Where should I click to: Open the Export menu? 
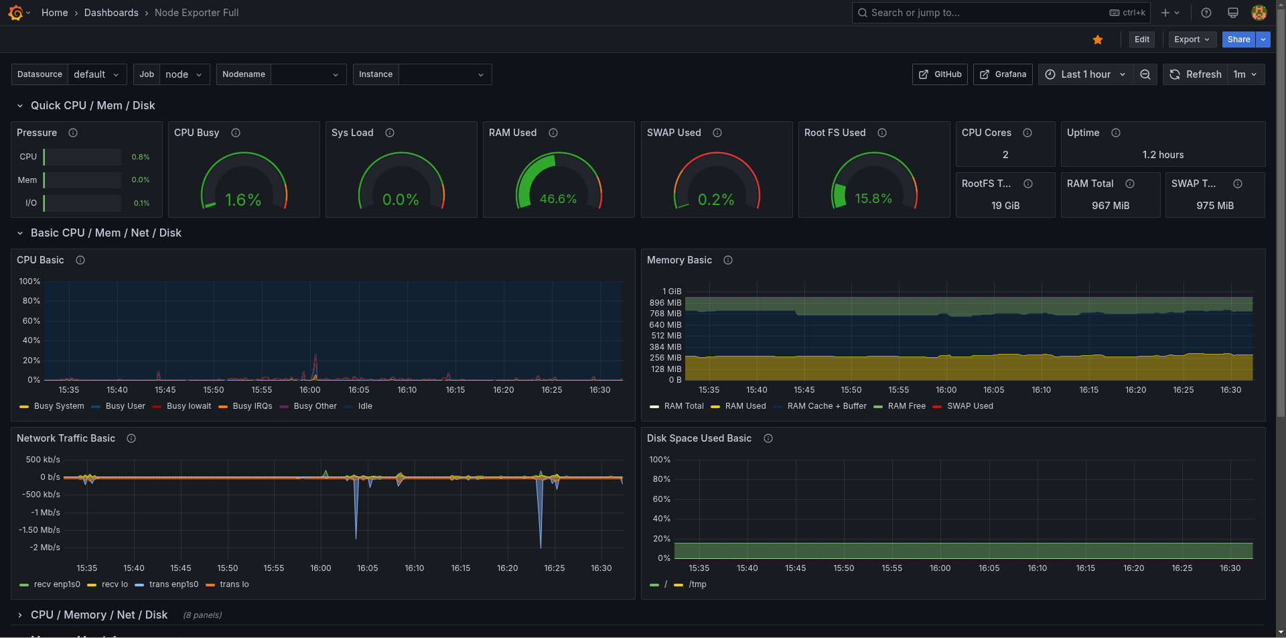[x=1192, y=40]
